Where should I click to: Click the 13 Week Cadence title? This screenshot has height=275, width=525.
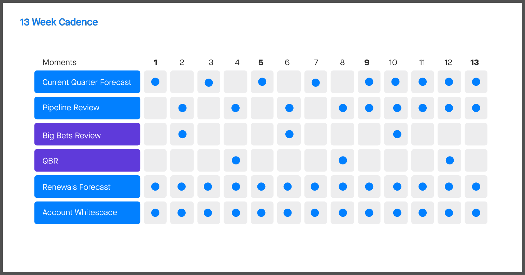click(59, 22)
